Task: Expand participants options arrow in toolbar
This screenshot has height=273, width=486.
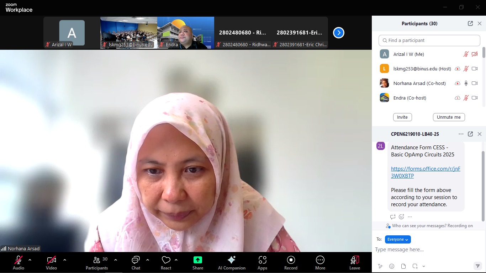Action: coord(115,260)
